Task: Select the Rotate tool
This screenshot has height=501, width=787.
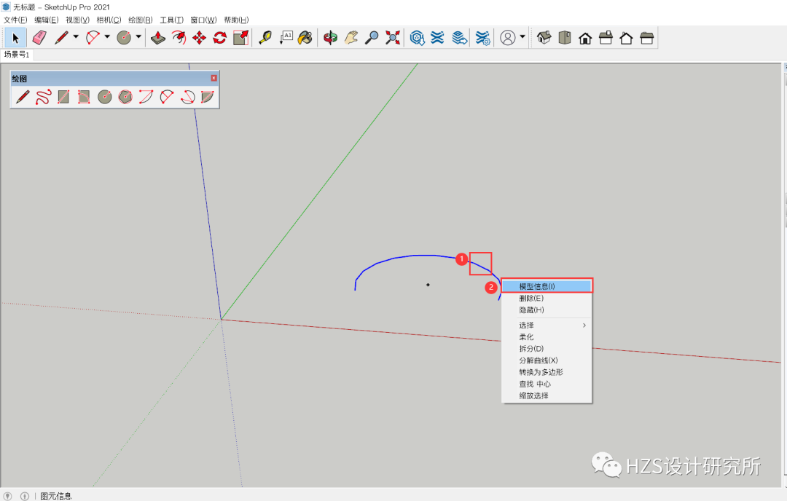Action: tap(219, 38)
